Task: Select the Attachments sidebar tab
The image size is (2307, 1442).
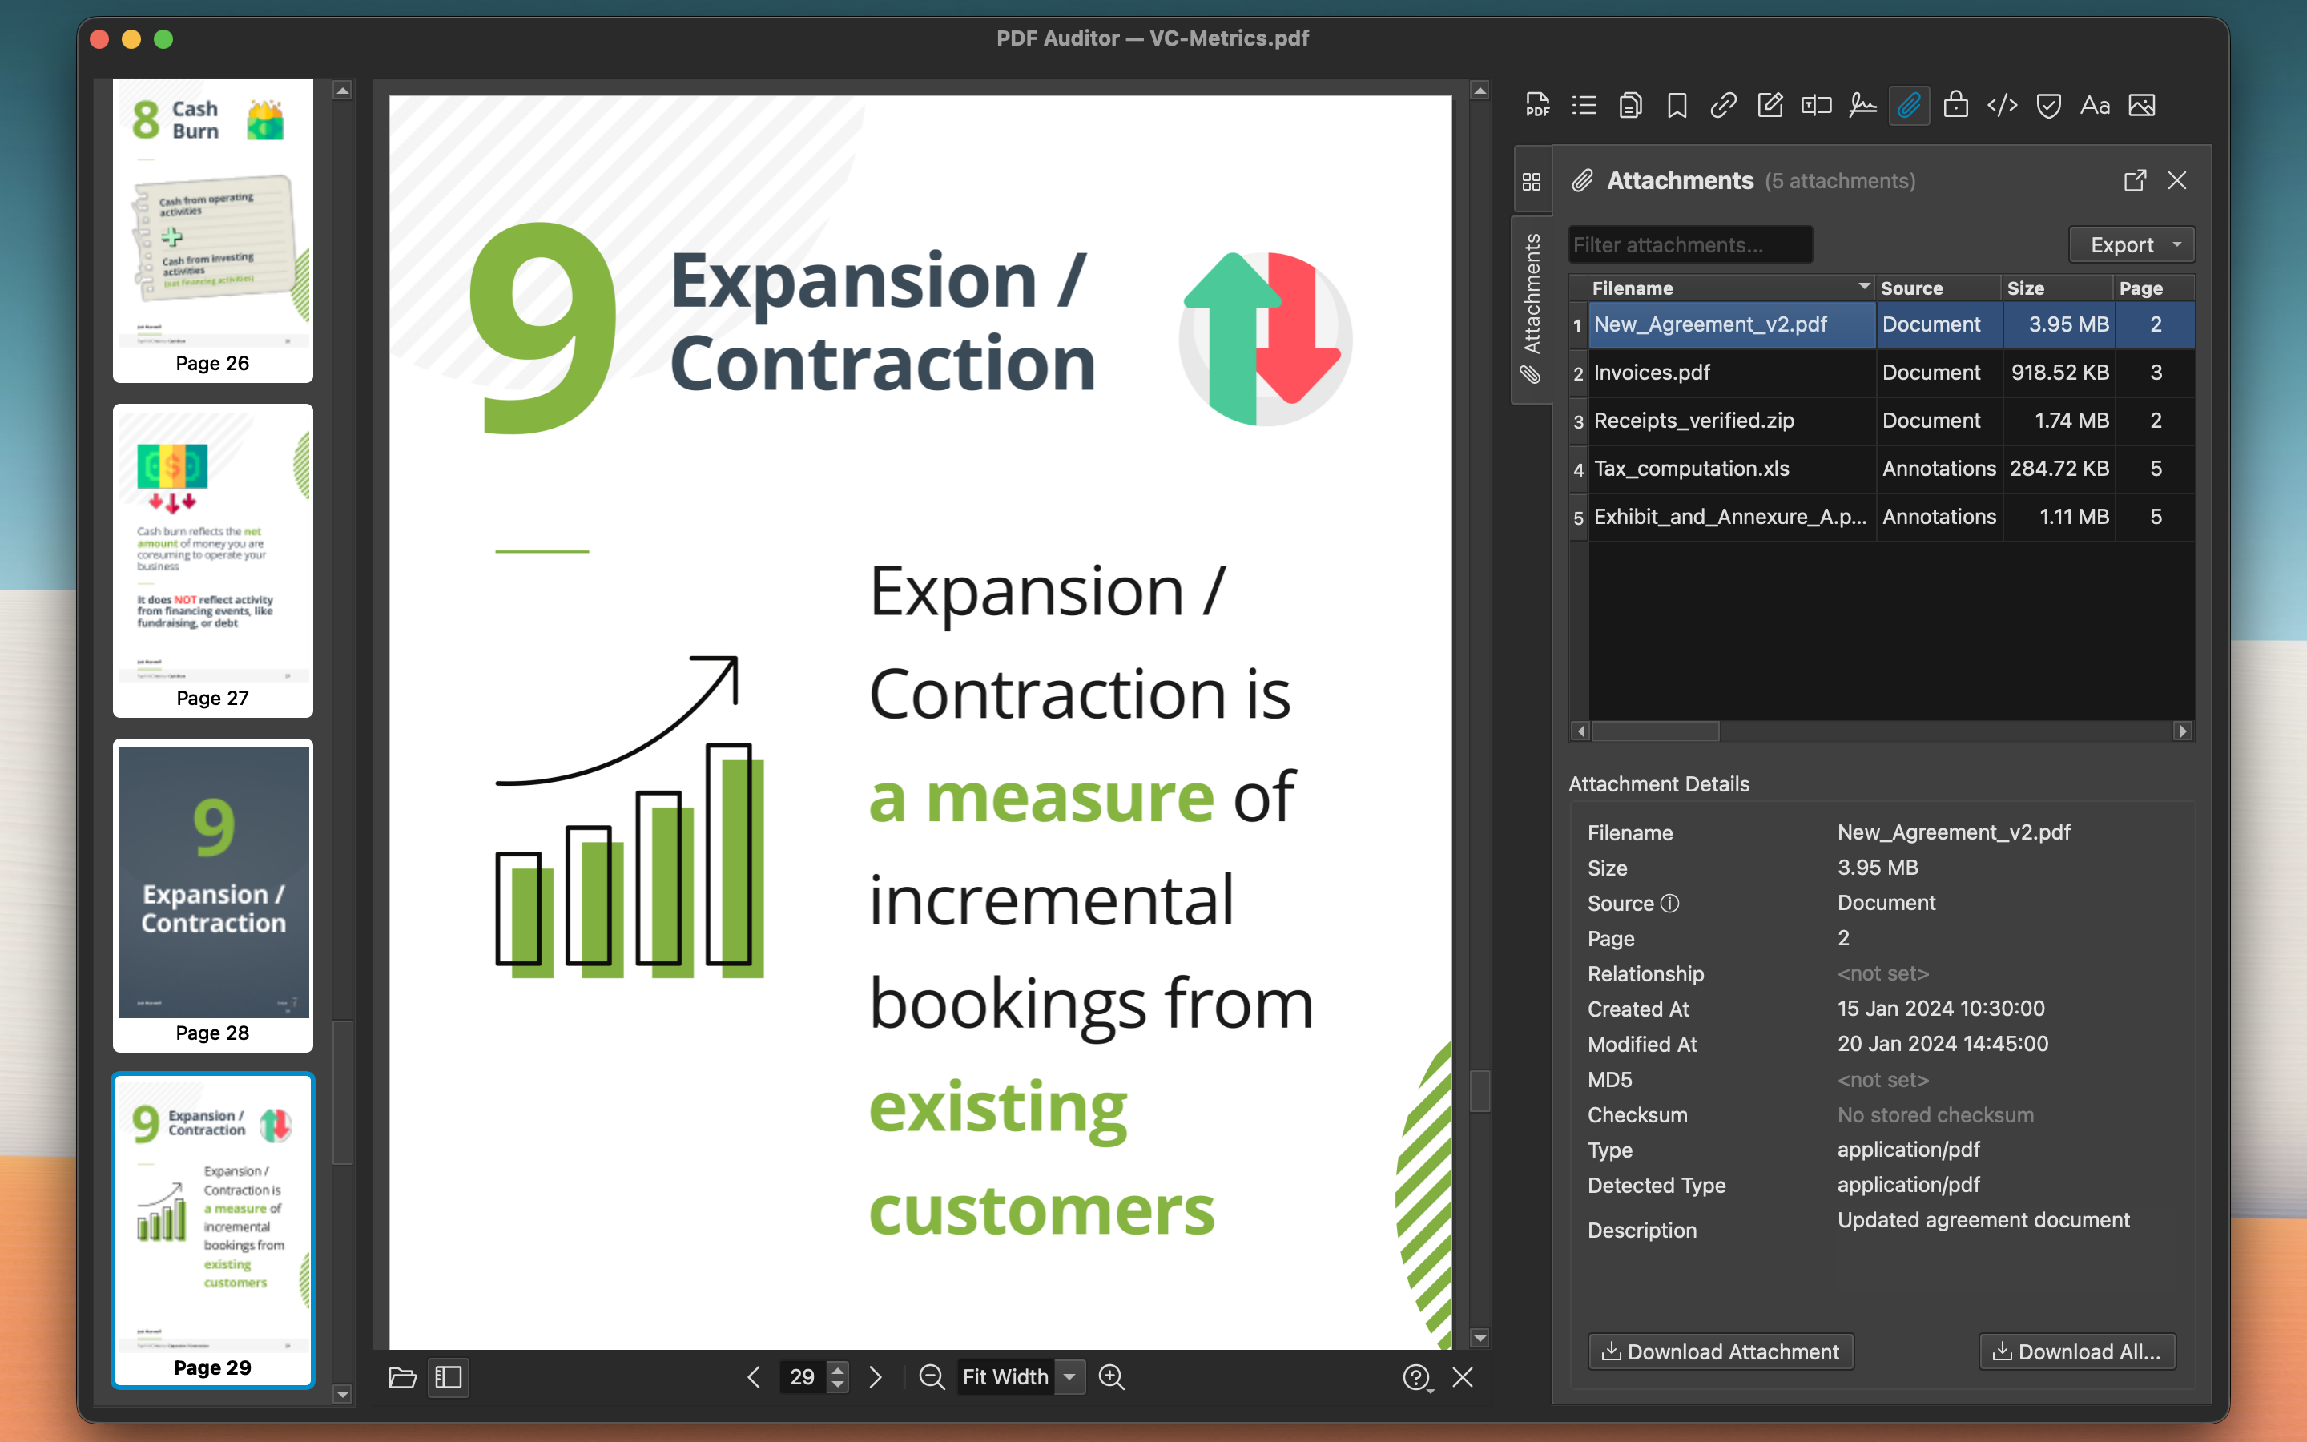Action: pos(1533,305)
